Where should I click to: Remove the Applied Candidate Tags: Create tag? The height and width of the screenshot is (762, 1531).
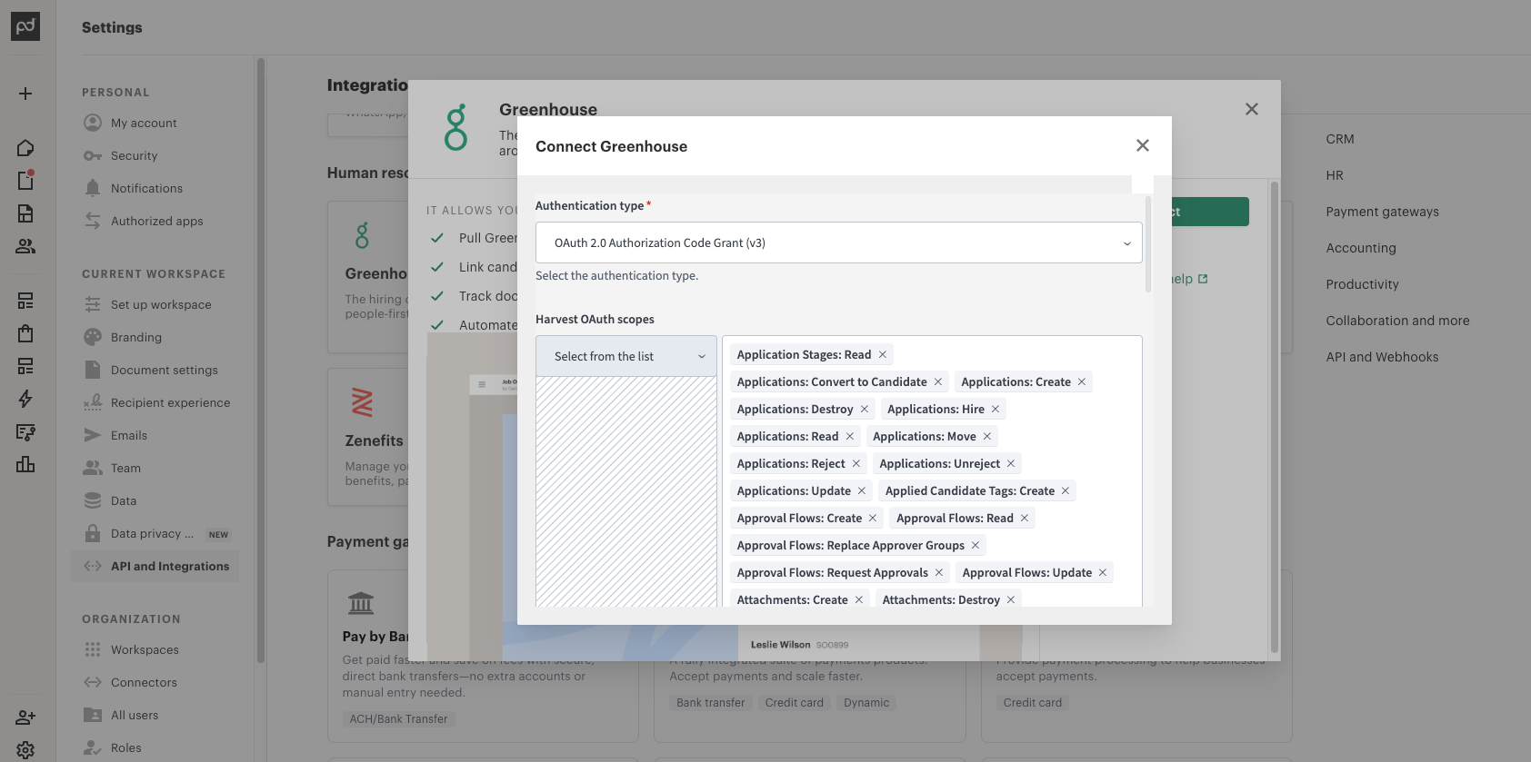pyautogui.click(x=1066, y=491)
